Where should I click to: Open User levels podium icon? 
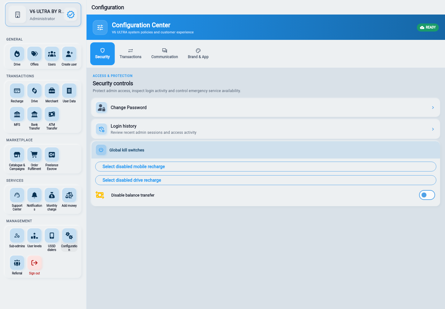click(x=34, y=236)
